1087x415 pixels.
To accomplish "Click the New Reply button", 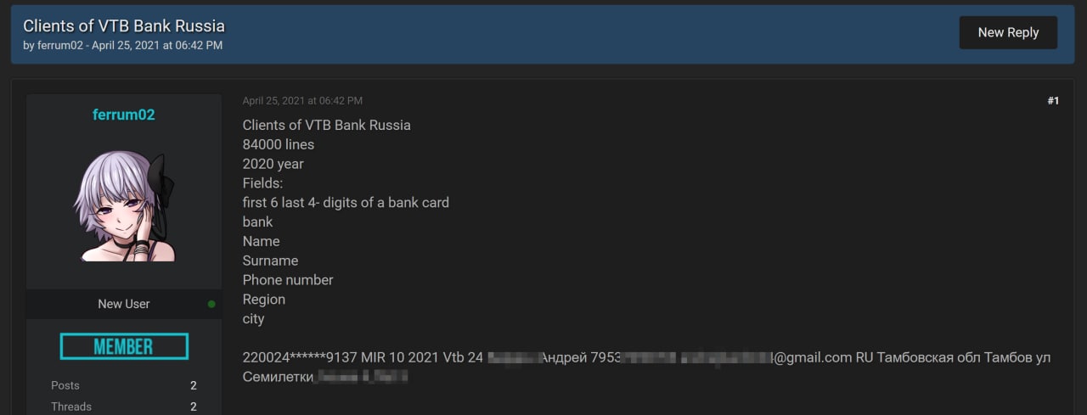I will (x=1008, y=32).
